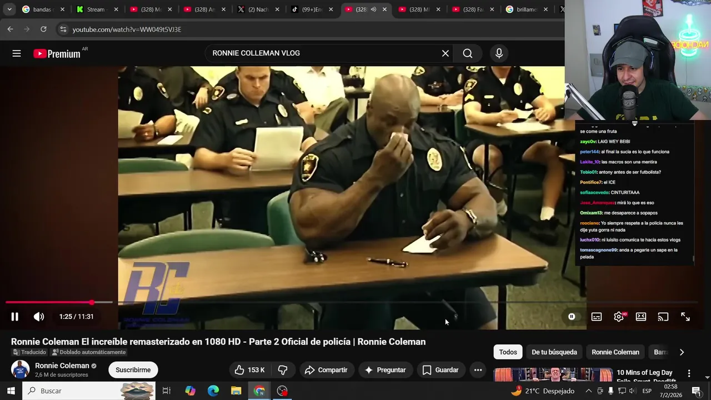Like the video with 153 K thumbs-up
The image size is (711, 400).
(249, 370)
